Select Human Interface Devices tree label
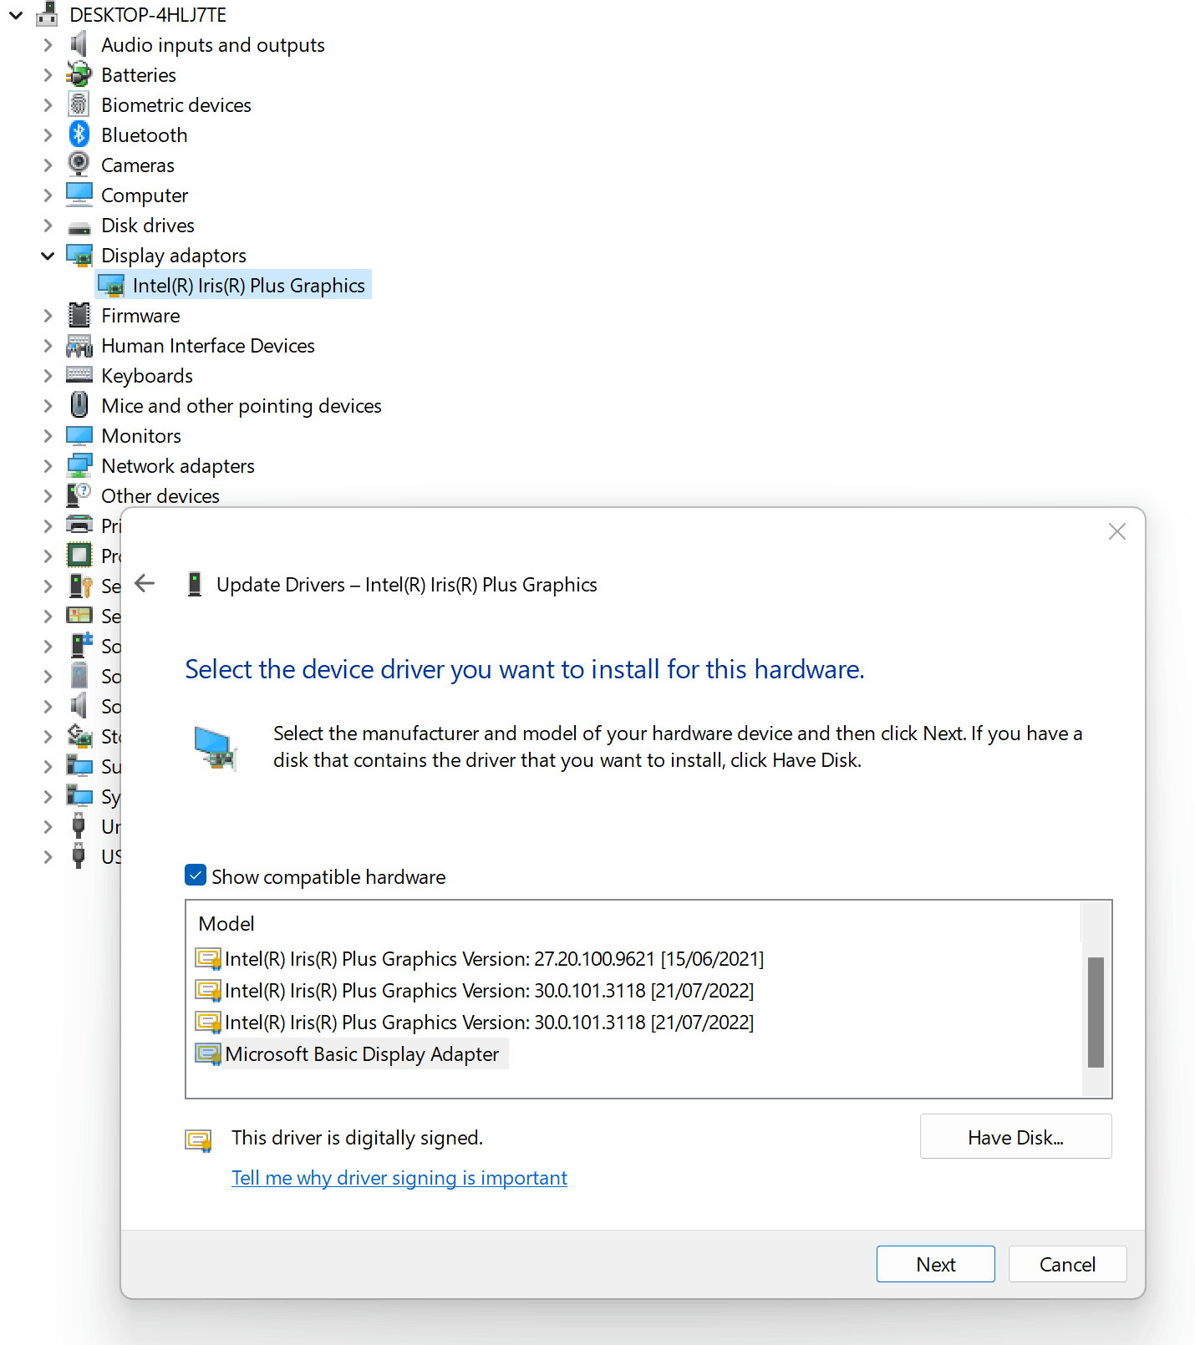The width and height of the screenshot is (1195, 1345). pyautogui.click(x=208, y=345)
